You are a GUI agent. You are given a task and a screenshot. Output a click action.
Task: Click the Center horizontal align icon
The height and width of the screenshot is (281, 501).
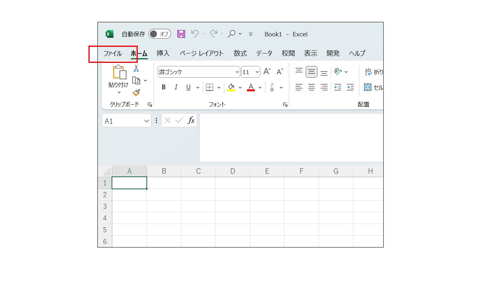pos(312,87)
